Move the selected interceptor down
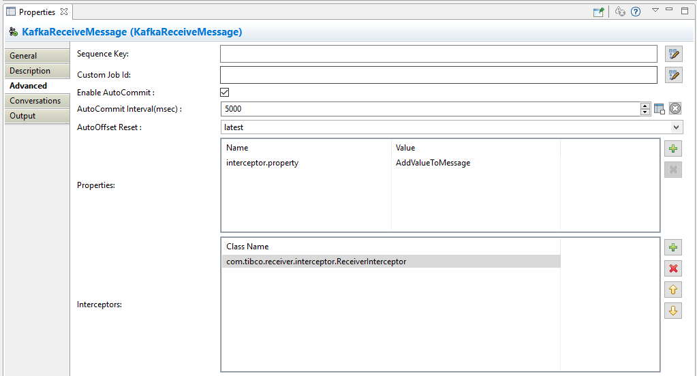The height and width of the screenshot is (376, 697). click(x=673, y=311)
